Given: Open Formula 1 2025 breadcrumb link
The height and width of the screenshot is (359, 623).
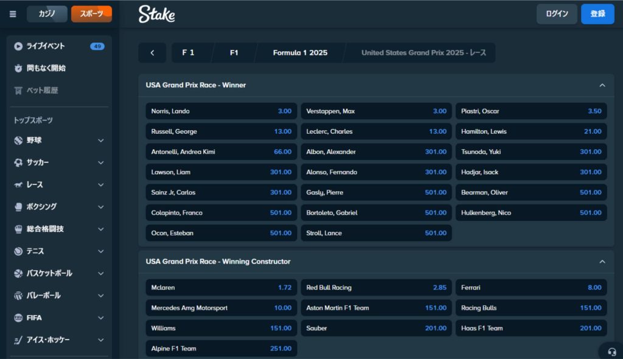Looking at the screenshot, I should click(300, 53).
